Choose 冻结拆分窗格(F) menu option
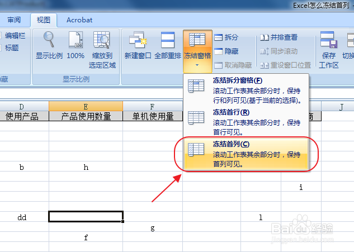 pos(246,90)
